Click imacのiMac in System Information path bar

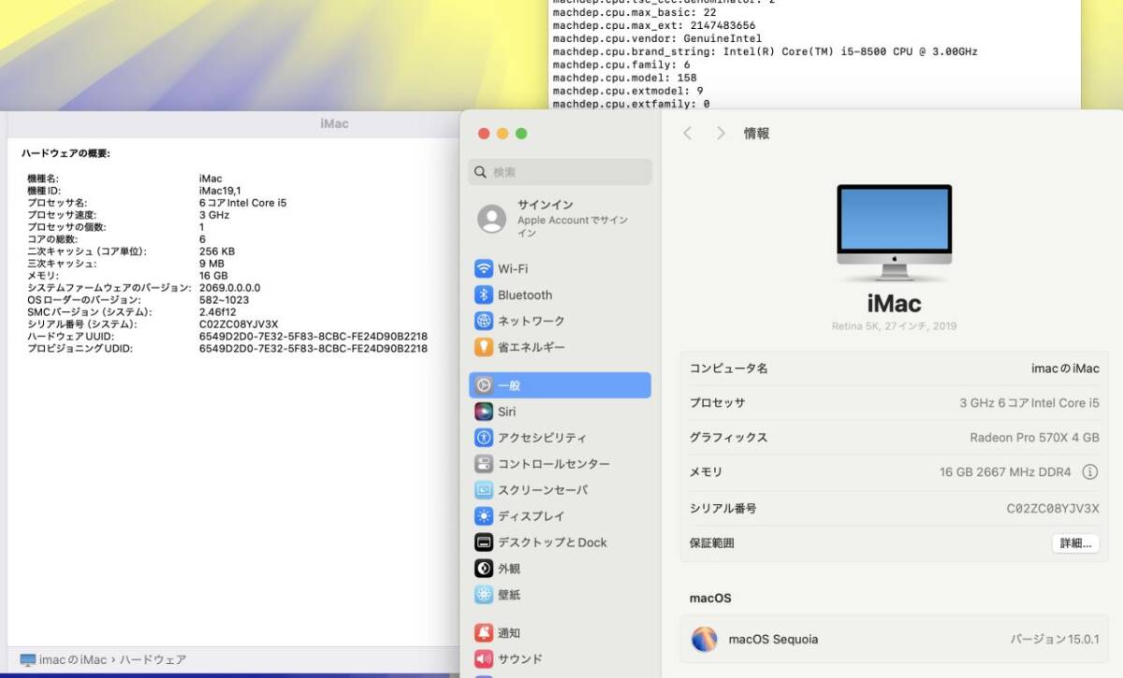[73, 660]
